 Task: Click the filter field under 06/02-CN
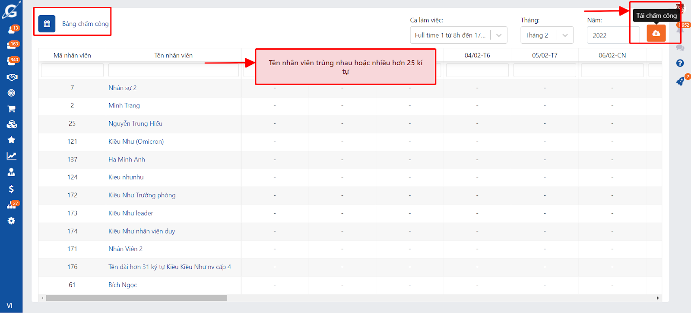coord(612,70)
